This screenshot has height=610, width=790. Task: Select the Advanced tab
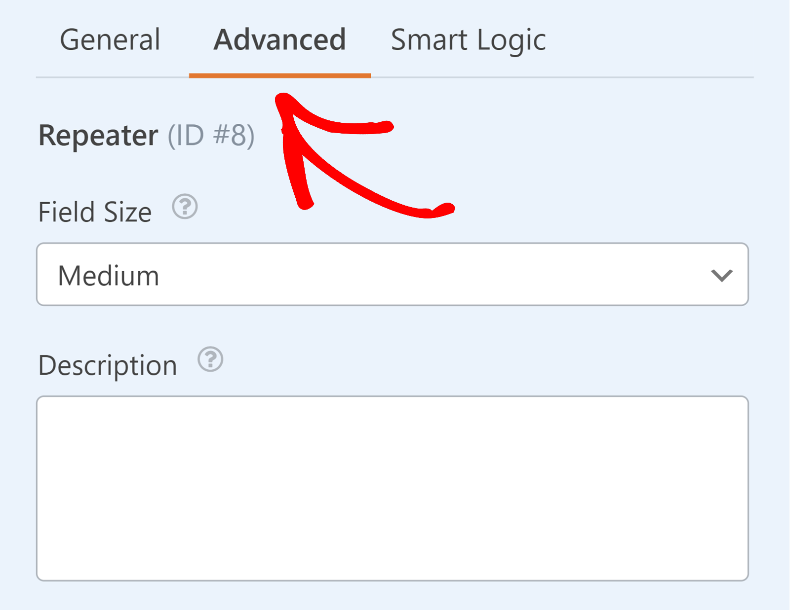279,40
